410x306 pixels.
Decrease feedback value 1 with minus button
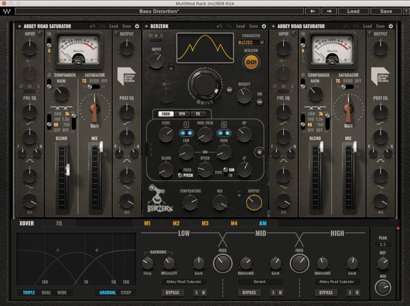(x=183, y=133)
